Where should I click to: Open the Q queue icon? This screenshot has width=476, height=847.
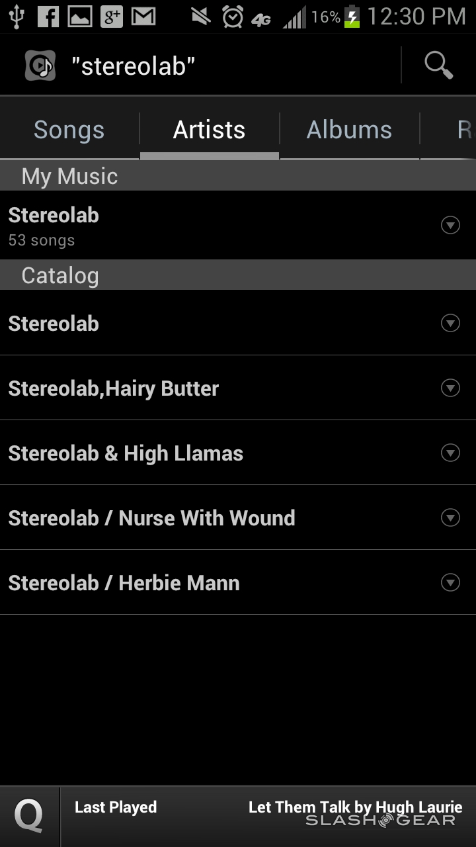click(29, 816)
